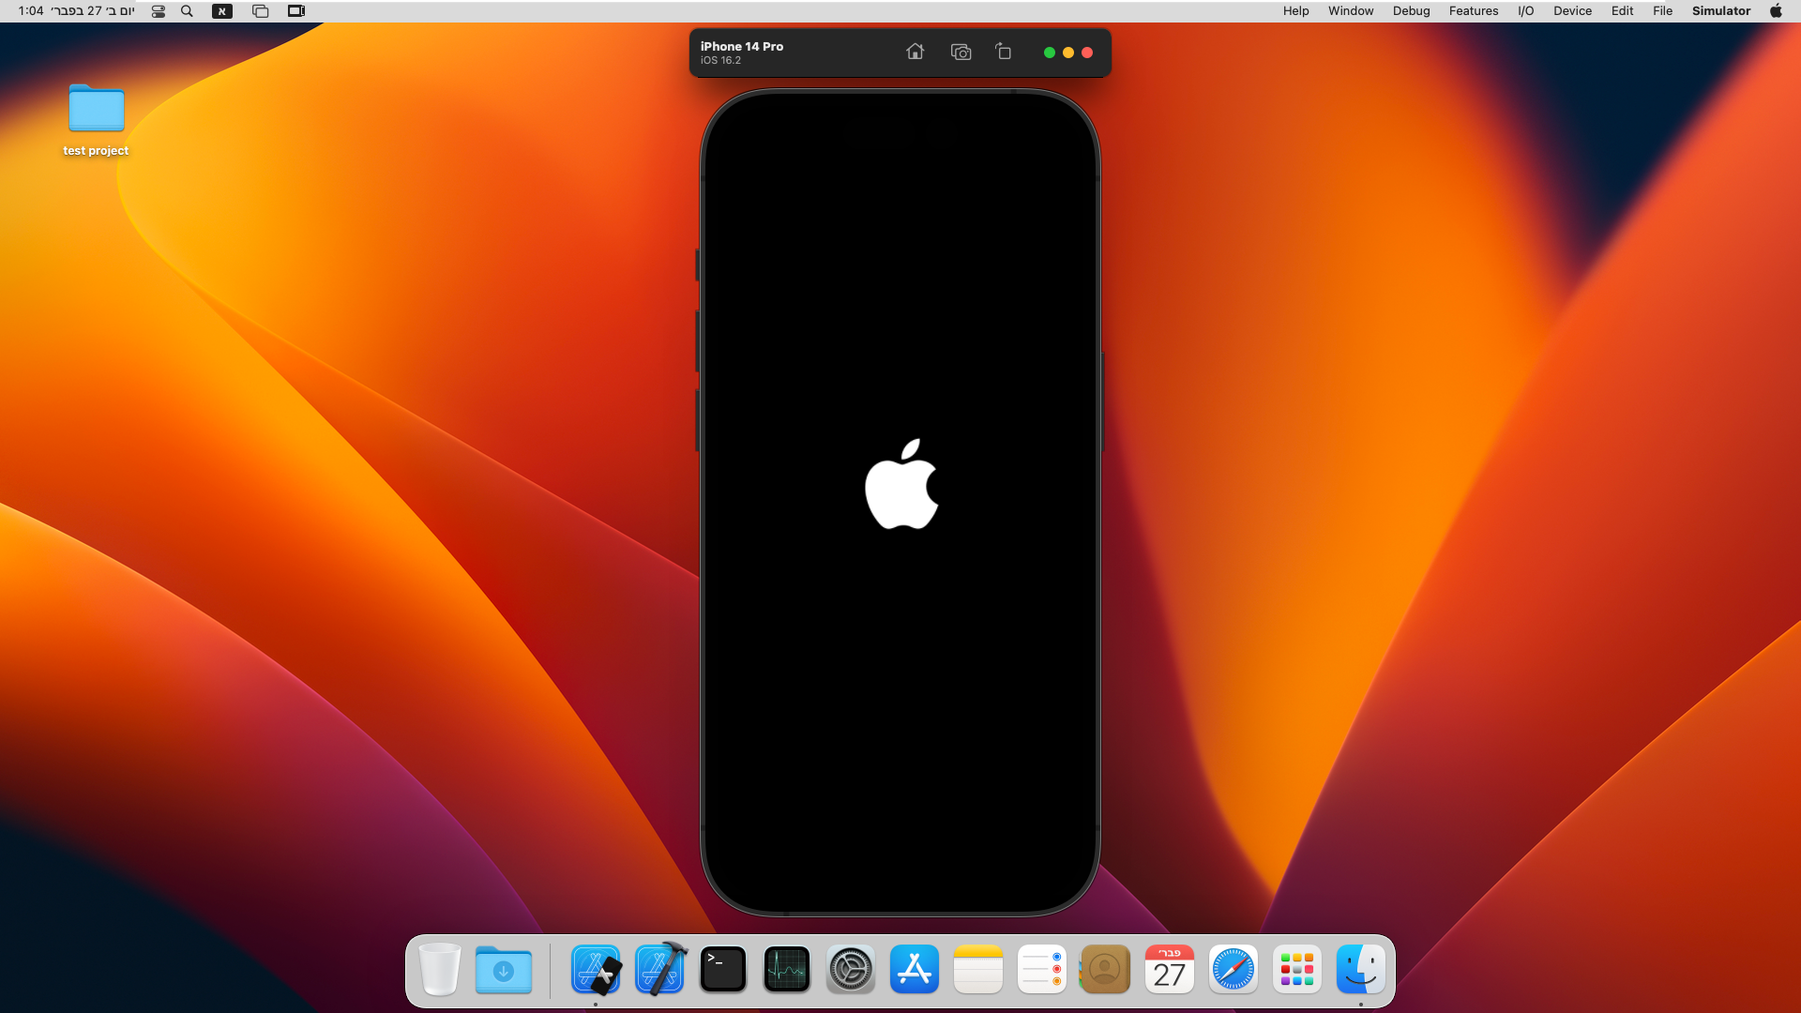Open Calendar from the Dock
The height and width of the screenshot is (1013, 1801).
click(x=1170, y=970)
